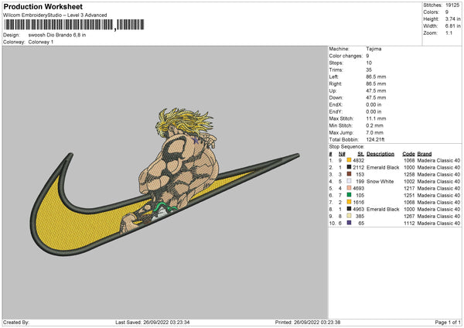
Task: Click the 'N#' column header
Action: 342,154
